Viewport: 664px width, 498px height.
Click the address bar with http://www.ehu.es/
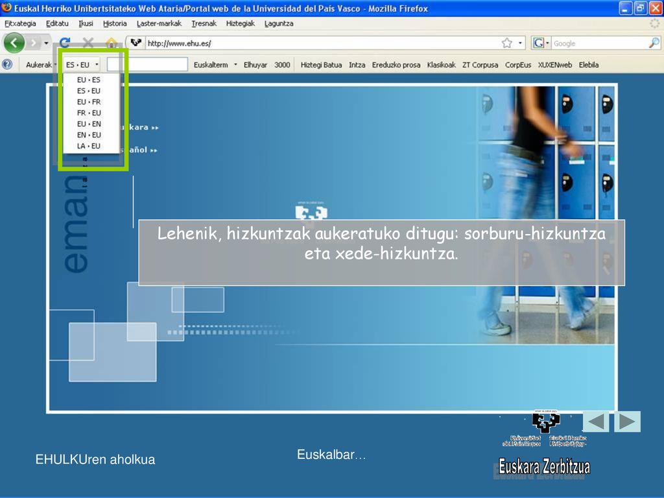point(322,43)
